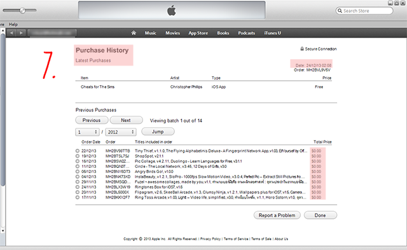Click the Secure Connection lock icon
The image size is (407, 250).
(x=302, y=49)
